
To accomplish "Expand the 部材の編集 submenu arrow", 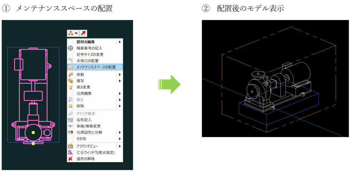I will coord(120,42).
